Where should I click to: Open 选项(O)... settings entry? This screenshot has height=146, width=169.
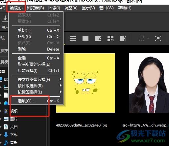[x=36, y=101]
